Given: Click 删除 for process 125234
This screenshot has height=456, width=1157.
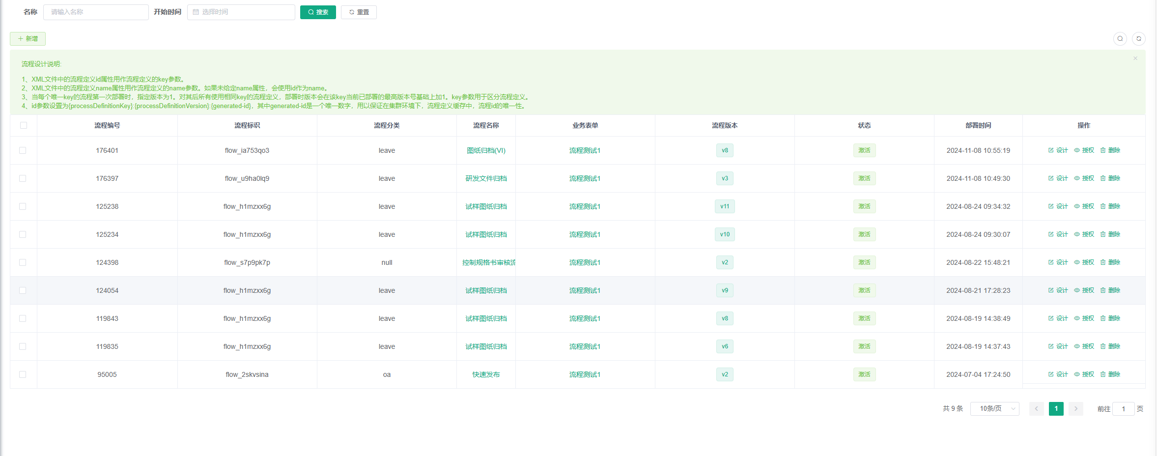Looking at the screenshot, I should click(x=1110, y=234).
